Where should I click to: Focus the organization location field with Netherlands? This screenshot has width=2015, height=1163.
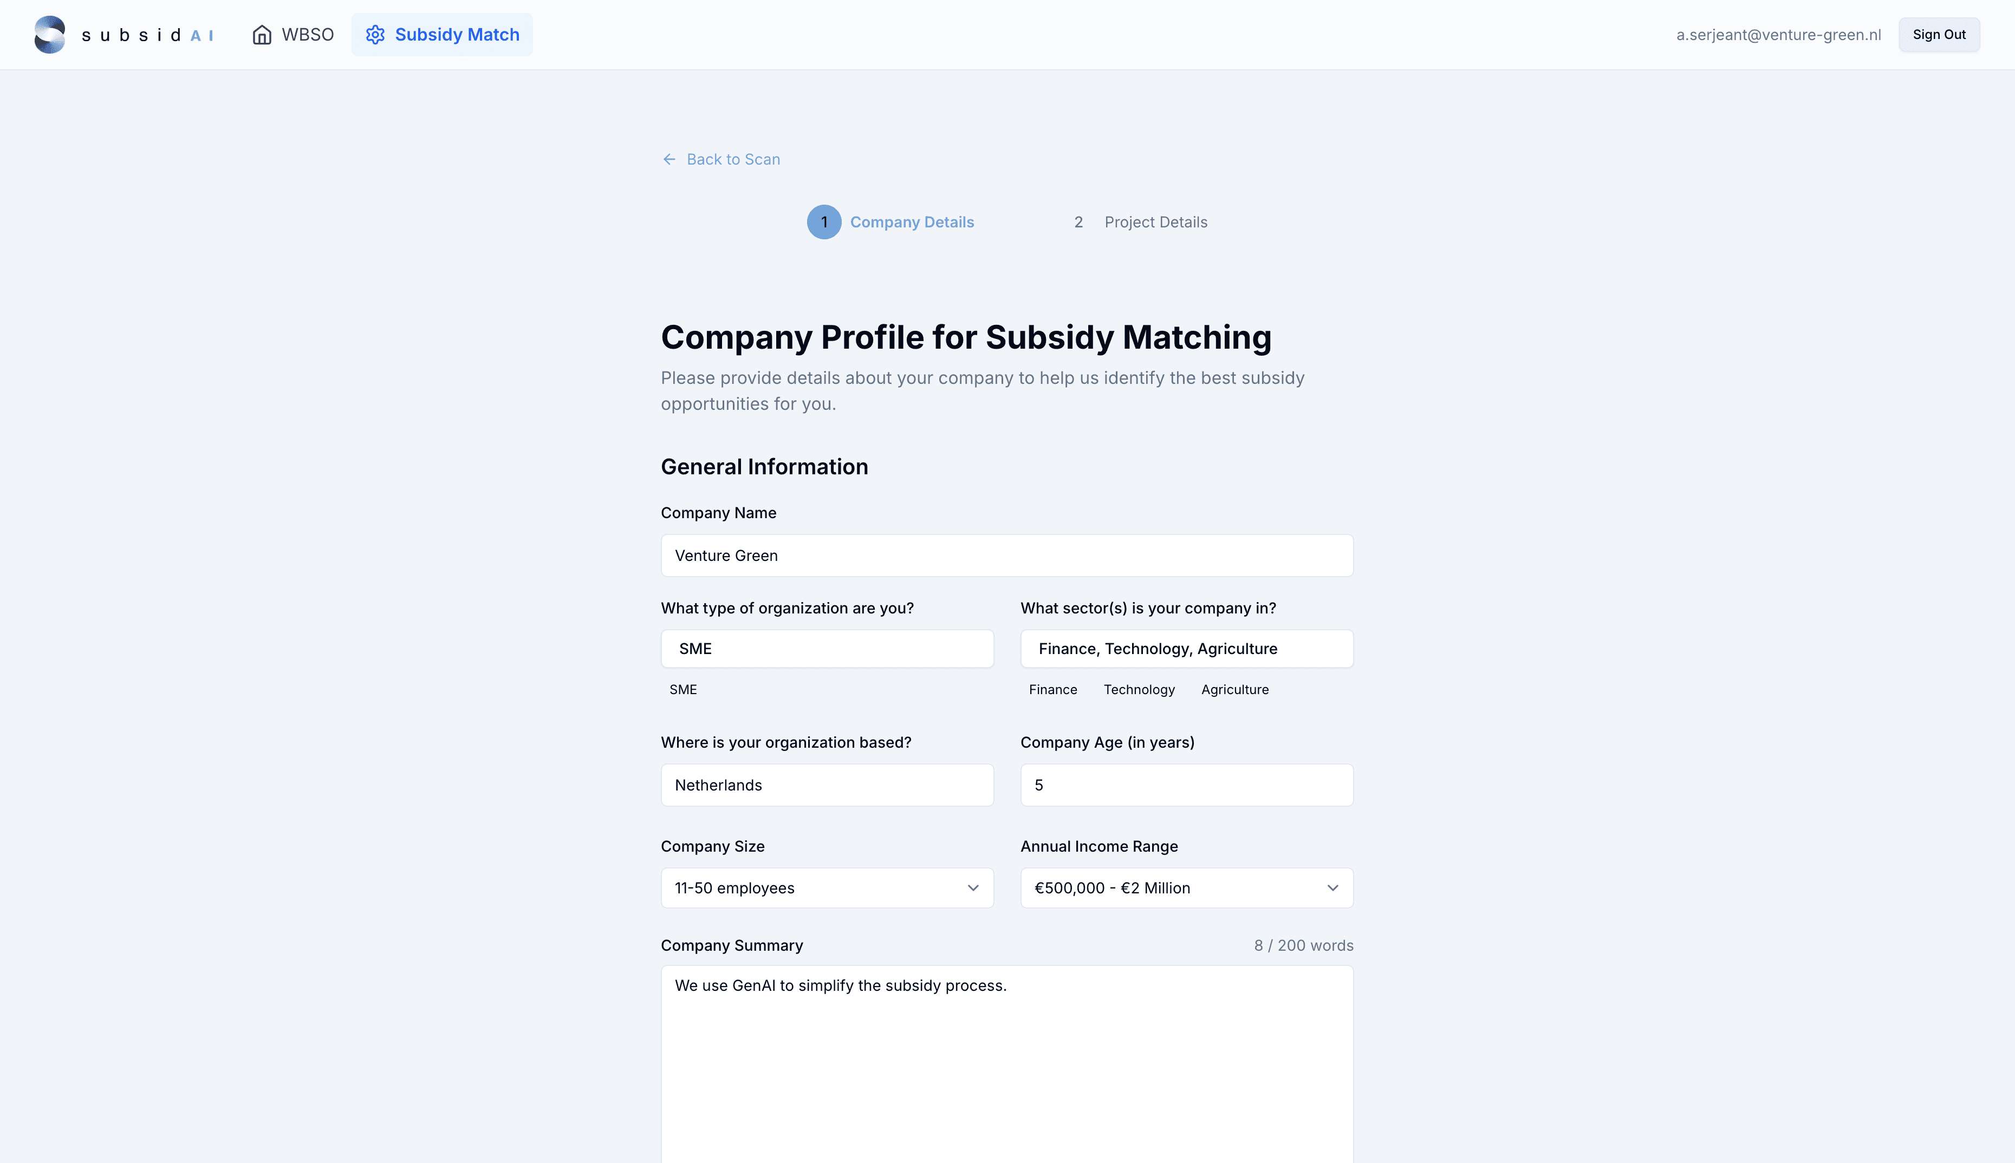click(x=827, y=785)
